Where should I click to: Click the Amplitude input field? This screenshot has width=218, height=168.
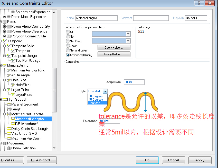pos(134,82)
